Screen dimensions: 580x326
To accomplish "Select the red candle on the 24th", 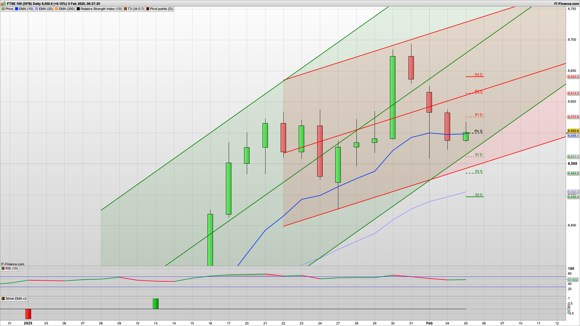I will point(320,151).
